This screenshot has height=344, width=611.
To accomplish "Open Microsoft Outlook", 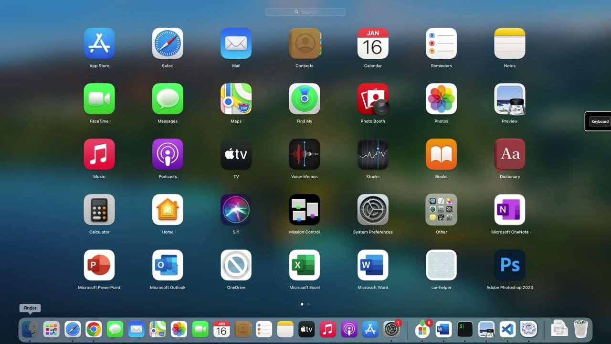I will [168, 265].
